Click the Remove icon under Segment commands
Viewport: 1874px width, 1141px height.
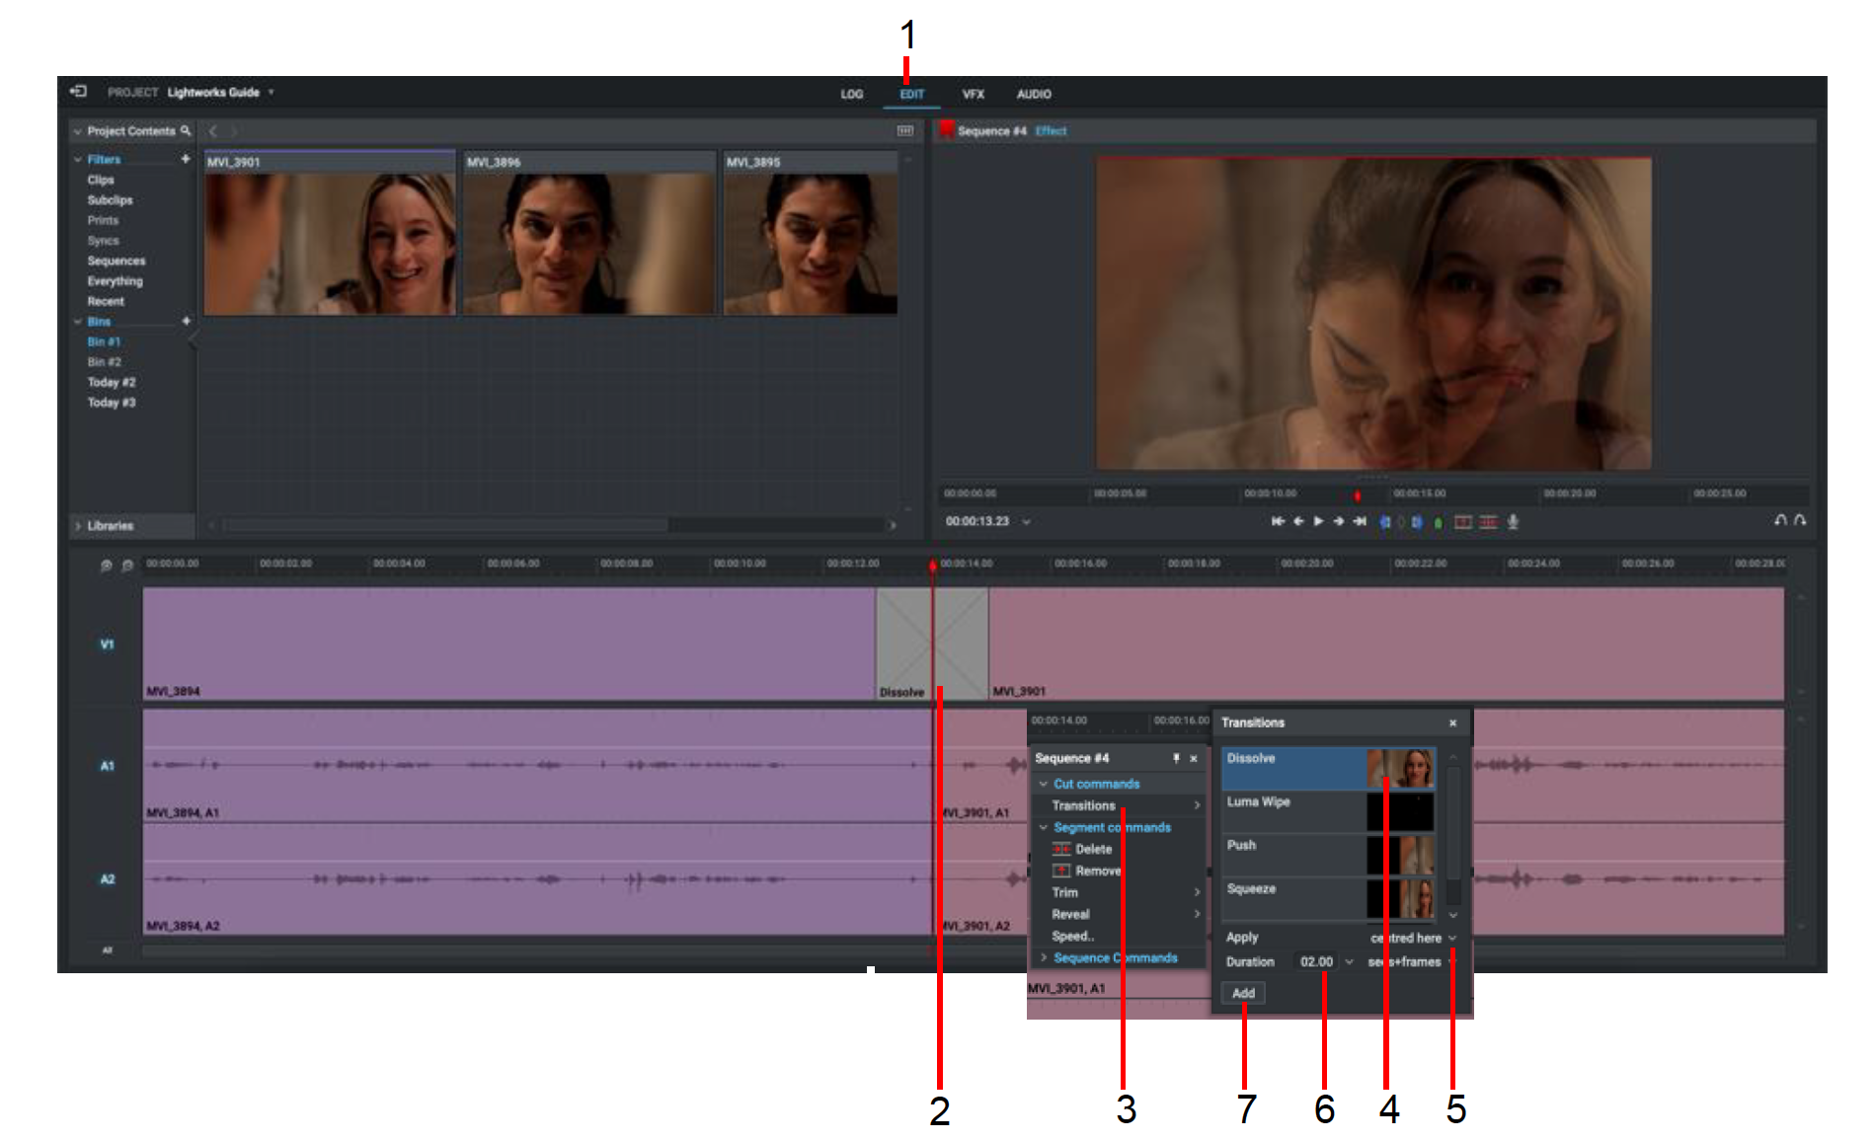tap(1061, 870)
